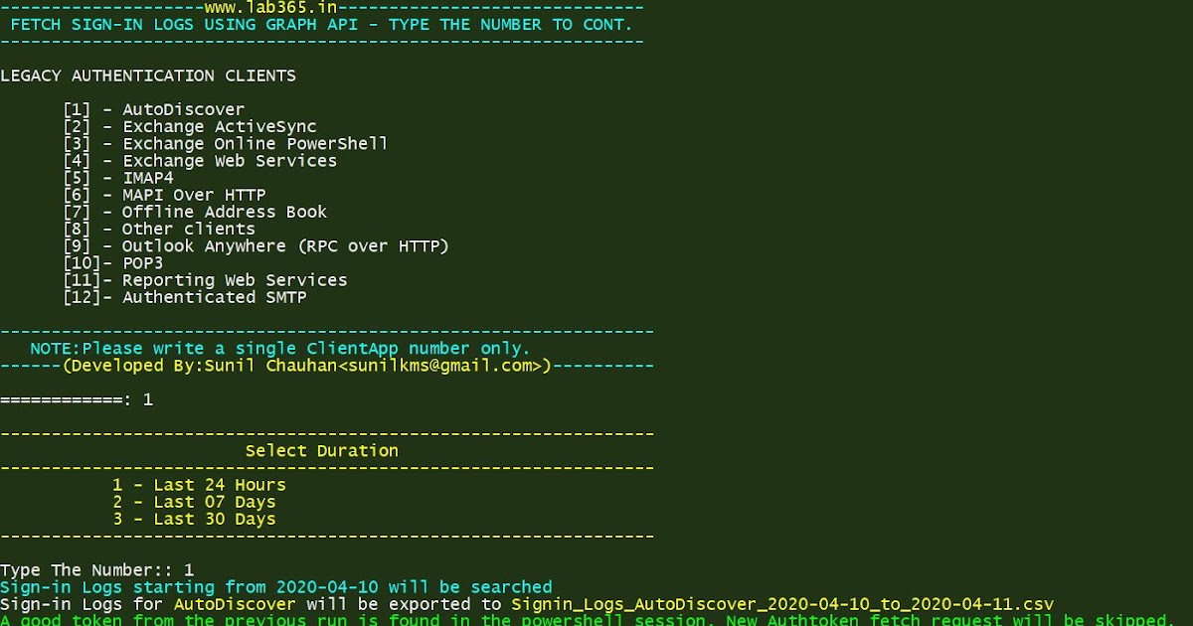1193x626 pixels.
Task: Select the Last 24 Hours duration
Action: pos(196,485)
